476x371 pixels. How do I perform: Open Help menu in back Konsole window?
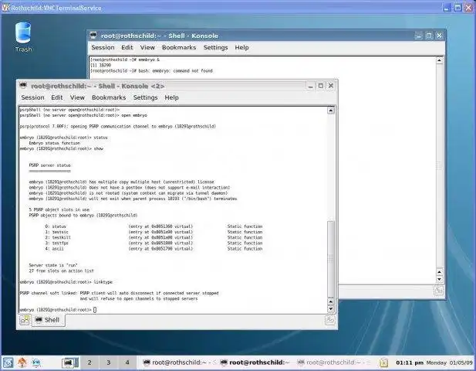click(241, 47)
